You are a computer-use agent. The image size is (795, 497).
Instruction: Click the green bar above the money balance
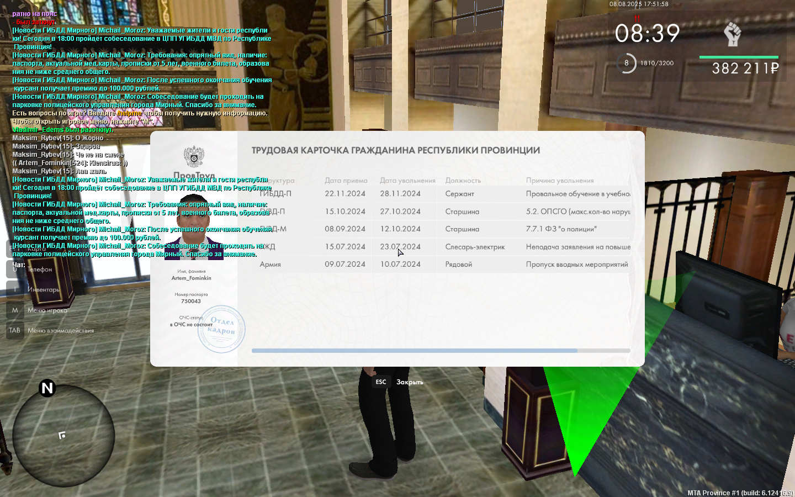739,57
